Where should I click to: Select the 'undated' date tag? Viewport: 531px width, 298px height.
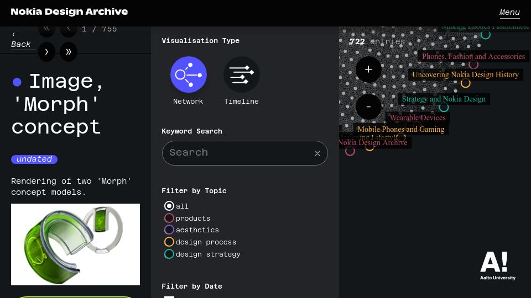[x=34, y=159]
